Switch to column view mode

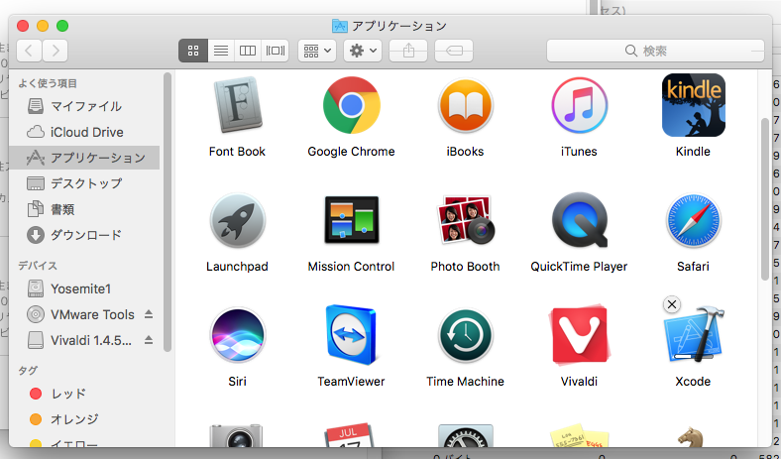(248, 51)
